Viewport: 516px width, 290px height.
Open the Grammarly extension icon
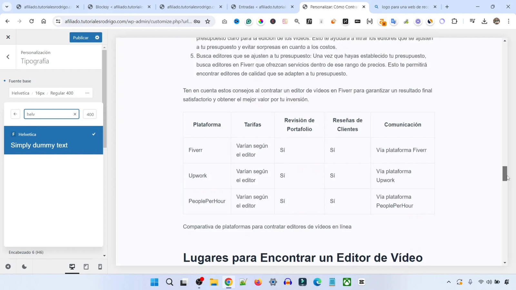click(x=248, y=21)
